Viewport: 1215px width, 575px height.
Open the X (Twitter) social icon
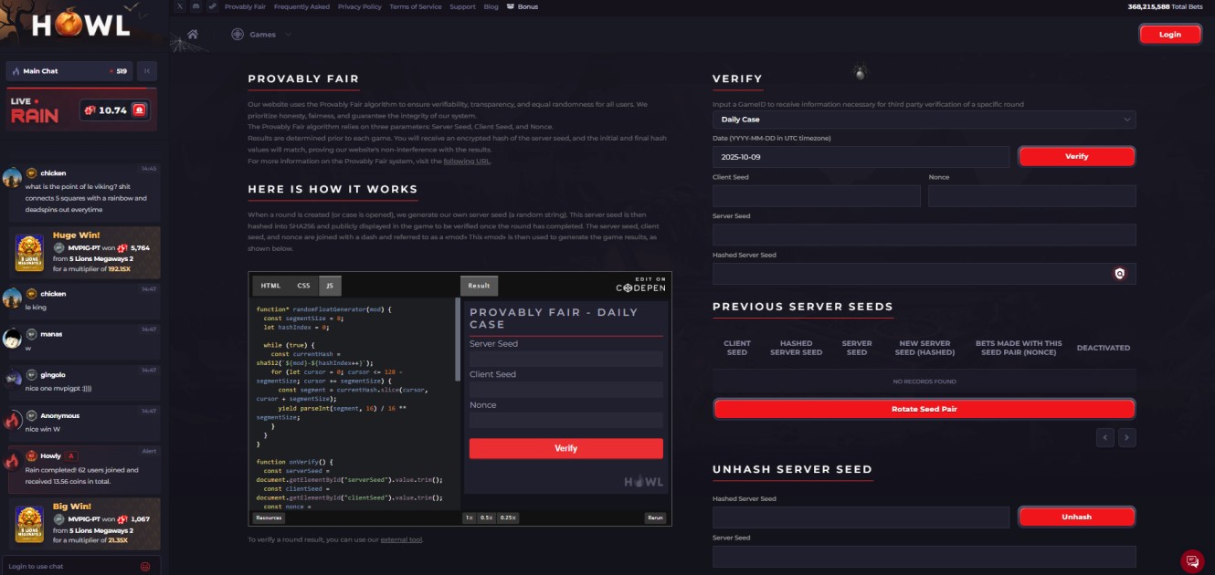(180, 6)
